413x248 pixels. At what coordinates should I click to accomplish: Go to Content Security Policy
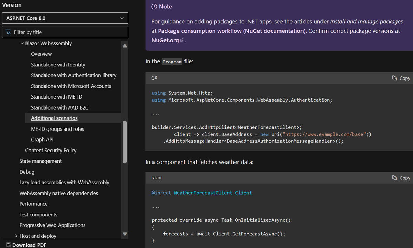point(51,150)
